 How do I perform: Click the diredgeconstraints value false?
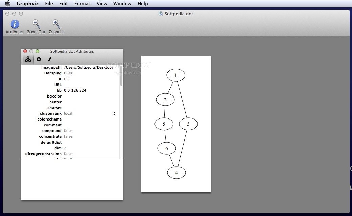click(x=68, y=154)
